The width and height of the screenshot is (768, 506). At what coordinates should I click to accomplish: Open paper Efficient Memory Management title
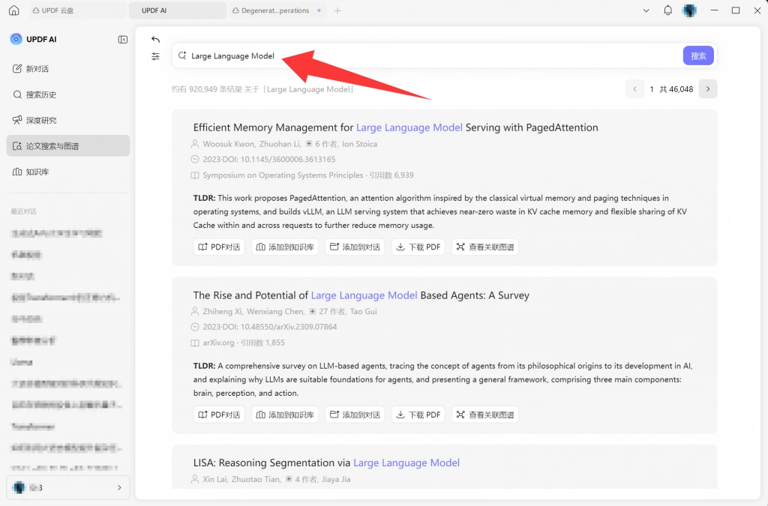pos(395,127)
